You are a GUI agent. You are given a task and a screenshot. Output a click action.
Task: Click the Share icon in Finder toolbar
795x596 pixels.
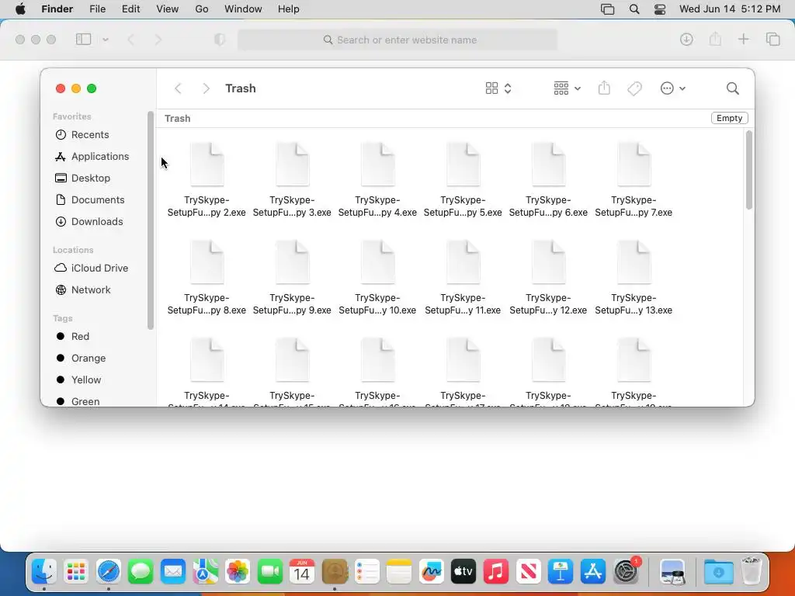tap(604, 88)
